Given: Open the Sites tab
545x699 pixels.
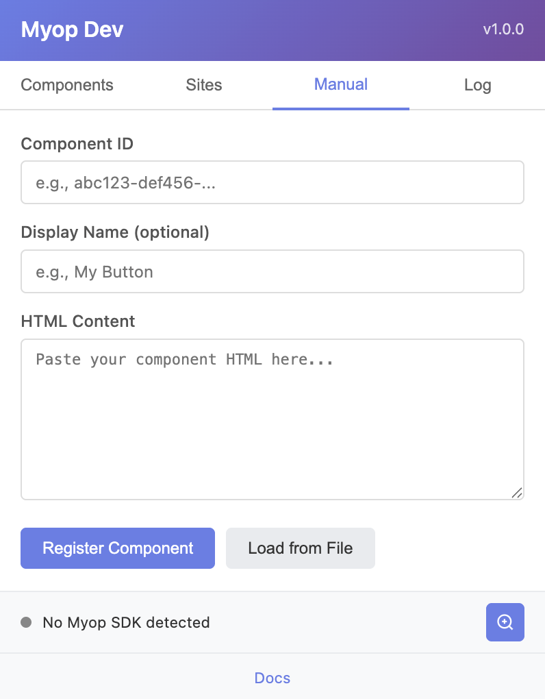Looking at the screenshot, I should click(203, 85).
